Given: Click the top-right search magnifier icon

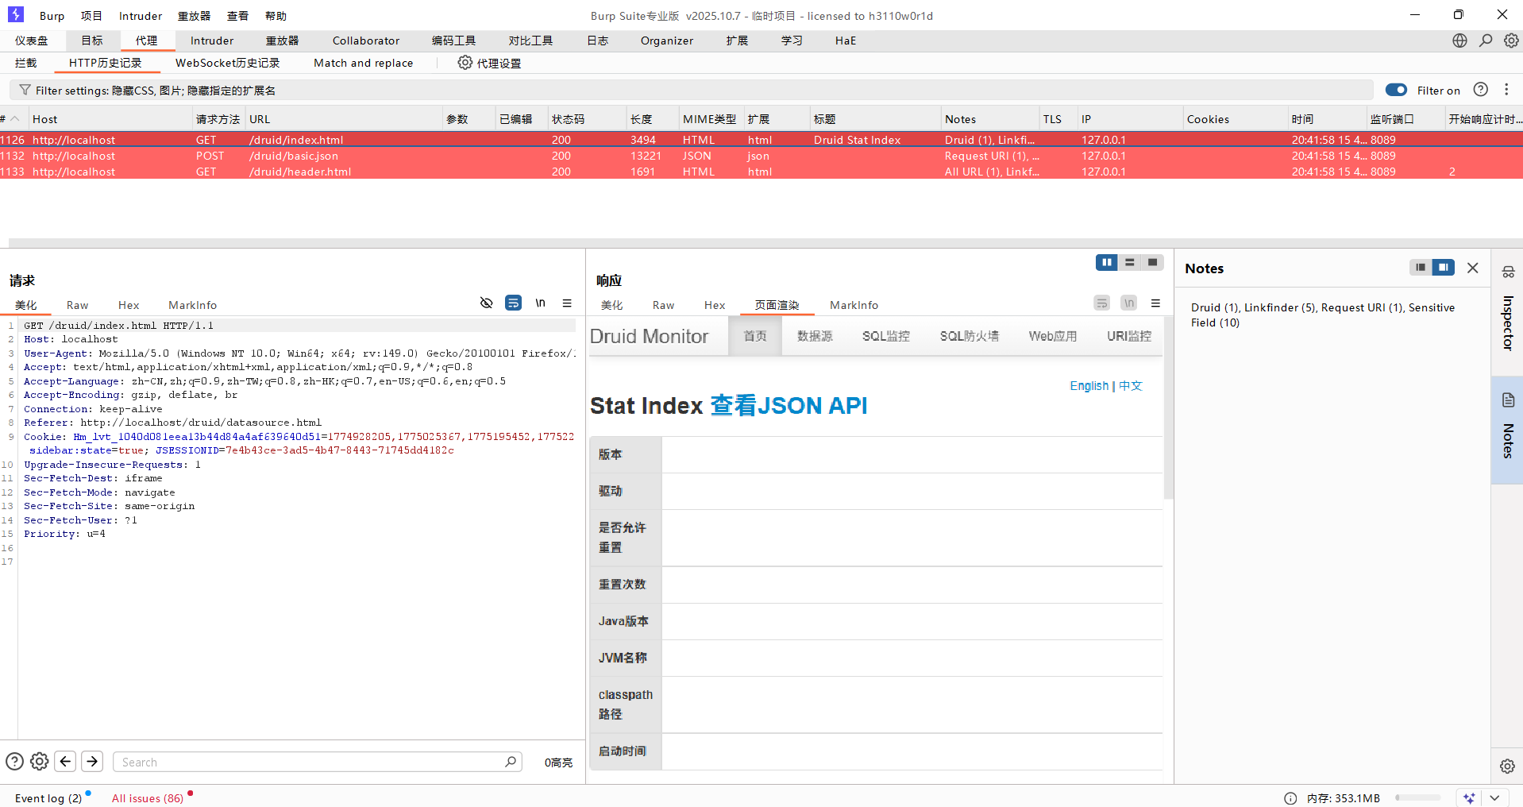Looking at the screenshot, I should (1486, 41).
